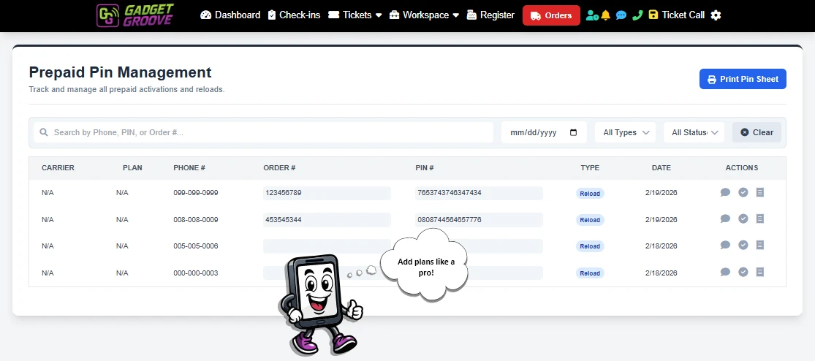The image size is (815, 361).
Task: Open comment for phone 008-008-0009
Action: tap(725, 218)
